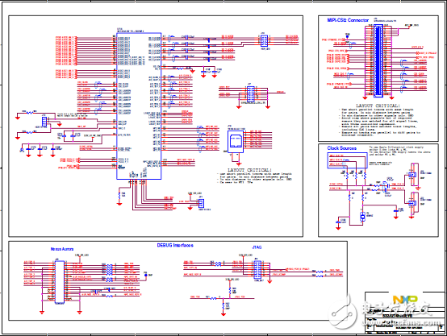The width and height of the screenshot is (447, 336).
Task: Click the JTAG header connector symbol
Action: click(257, 269)
